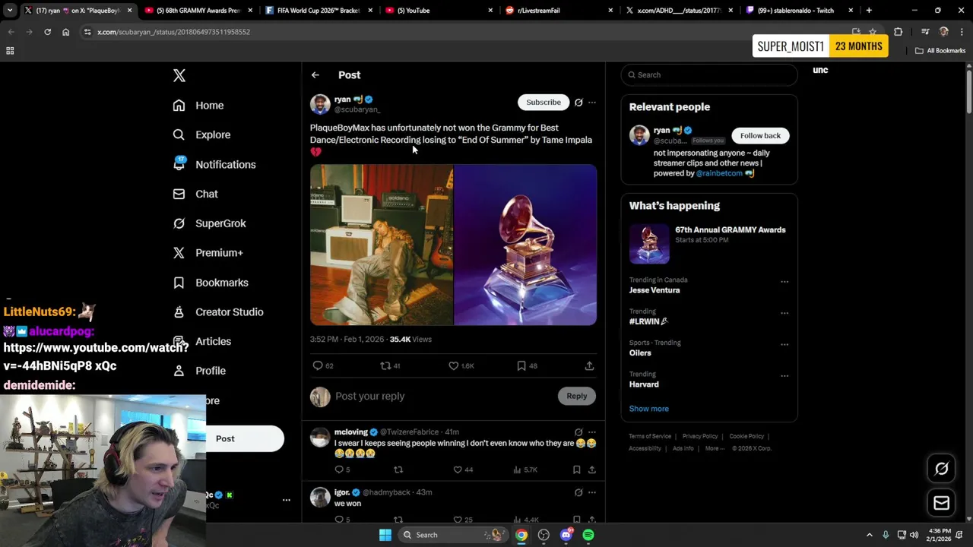
Task: Reload the page
Action: coord(47,32)
